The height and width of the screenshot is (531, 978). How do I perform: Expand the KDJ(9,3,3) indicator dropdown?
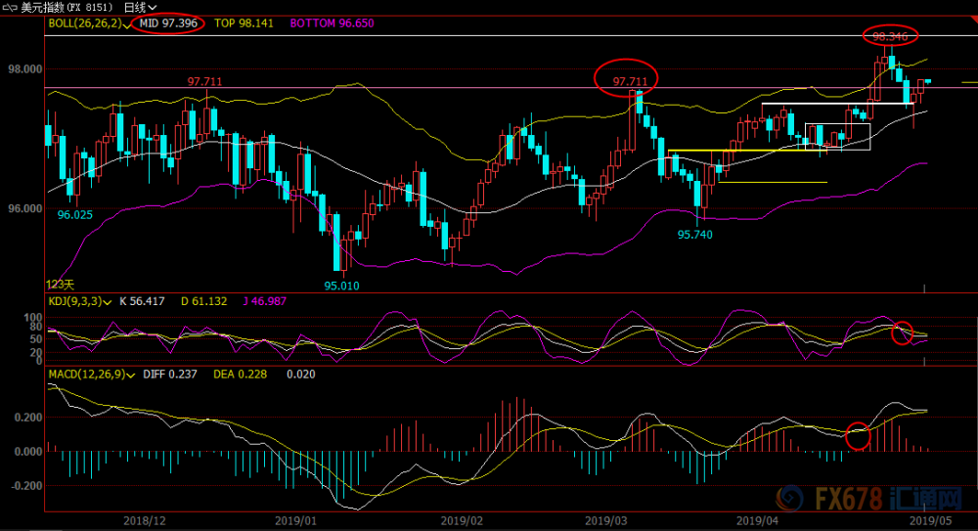tap(108, 302)
